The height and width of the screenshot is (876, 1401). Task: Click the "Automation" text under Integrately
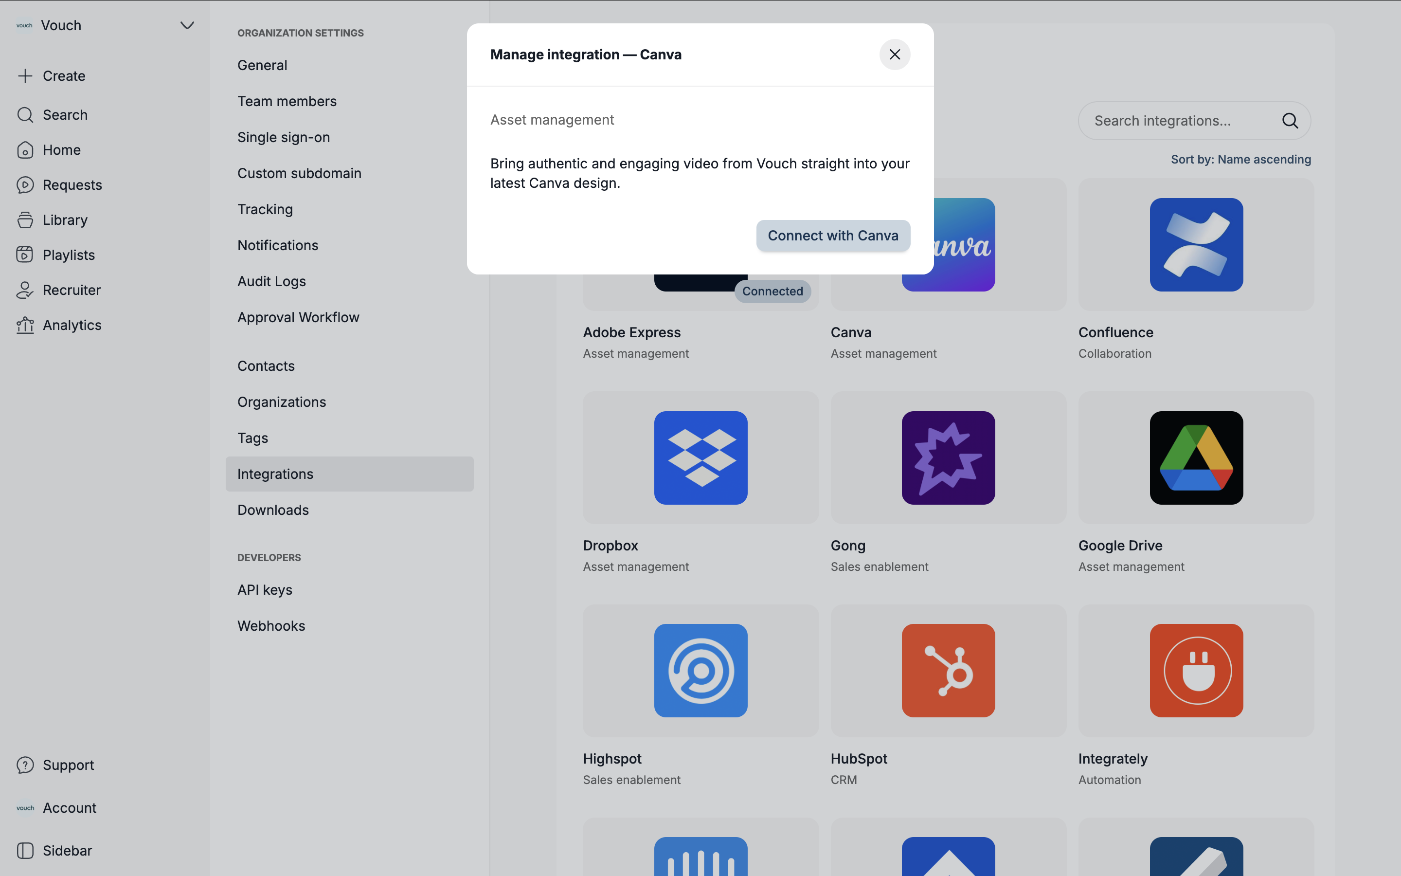pos(1109,780)
